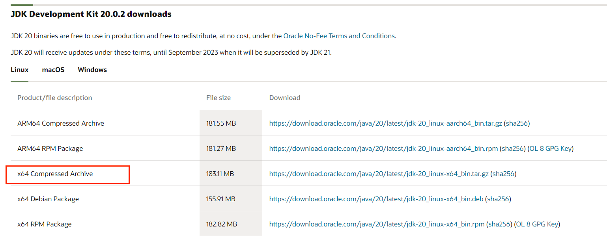Download jdk-20_linux-x64_bin.rpm package
Image resolution: width=607 pixels, height=243 pixels.
coord(377,224)
